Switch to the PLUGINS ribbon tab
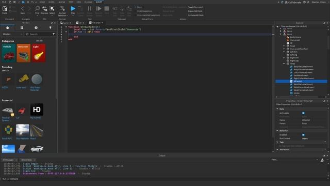 click(88, 2)
